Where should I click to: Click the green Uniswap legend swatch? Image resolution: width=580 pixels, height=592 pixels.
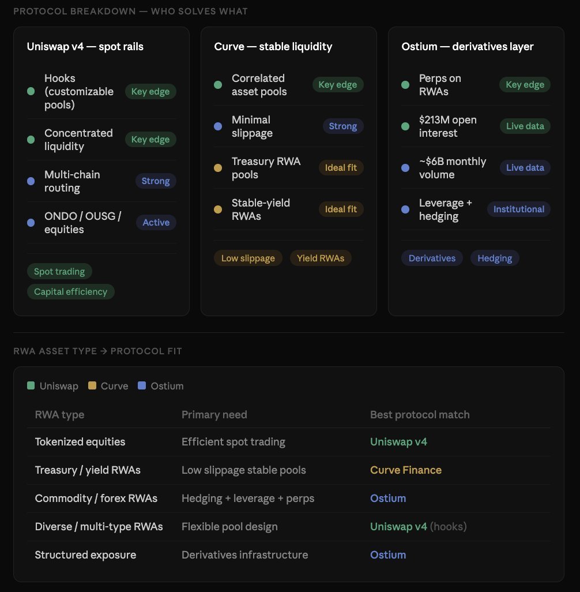[31, 386]
